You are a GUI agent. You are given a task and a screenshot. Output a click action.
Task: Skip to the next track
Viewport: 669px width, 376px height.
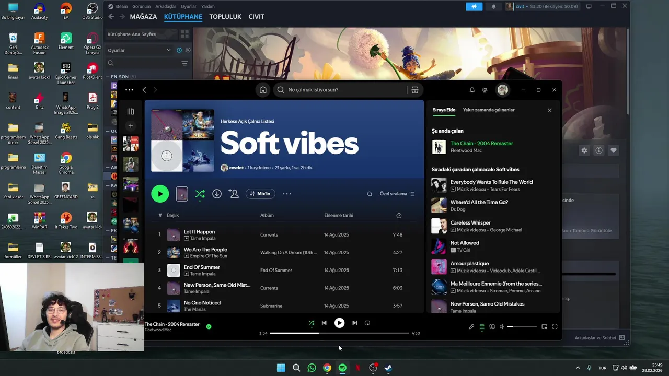pyautogui.click(x=354, y=323)
